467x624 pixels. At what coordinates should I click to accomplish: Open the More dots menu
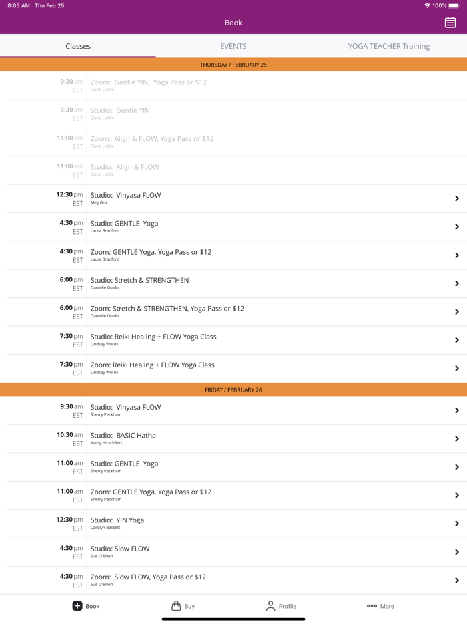[x=372, y=606]
